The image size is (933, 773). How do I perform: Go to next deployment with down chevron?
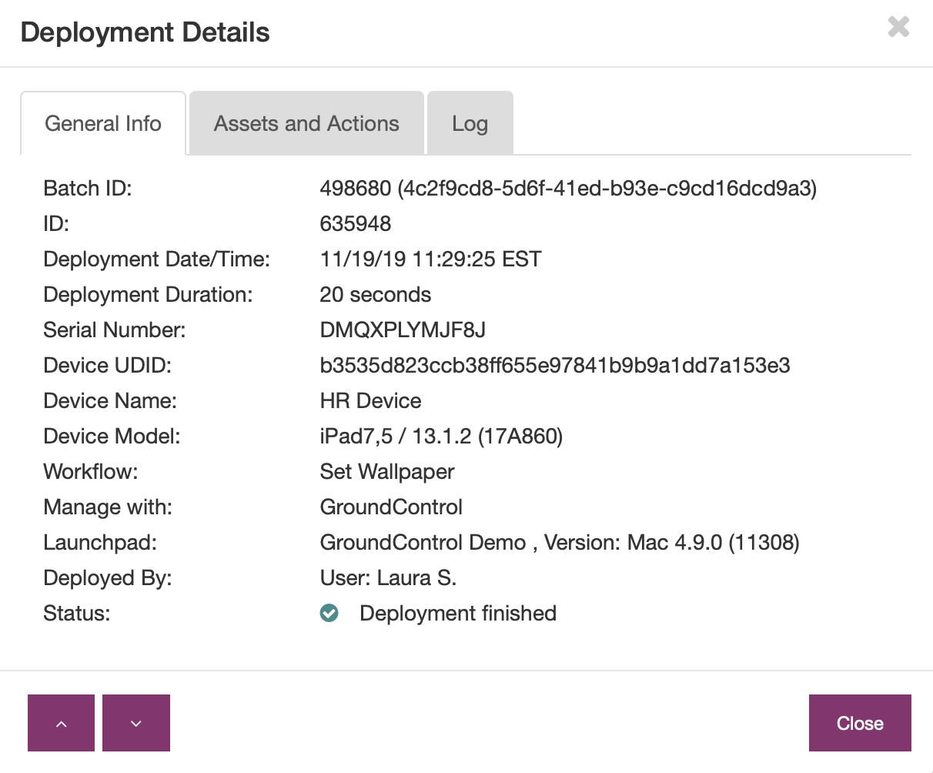[x=136, y=723]
